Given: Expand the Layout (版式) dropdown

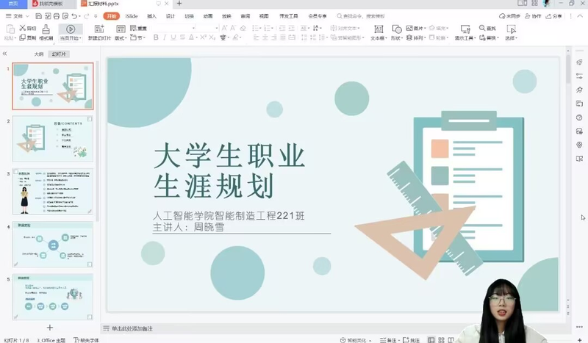Looking at the screenshot, I should (121, 37).
